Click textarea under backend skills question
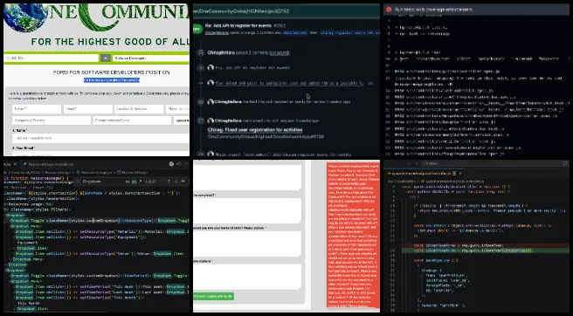 [x=247, y=244]
